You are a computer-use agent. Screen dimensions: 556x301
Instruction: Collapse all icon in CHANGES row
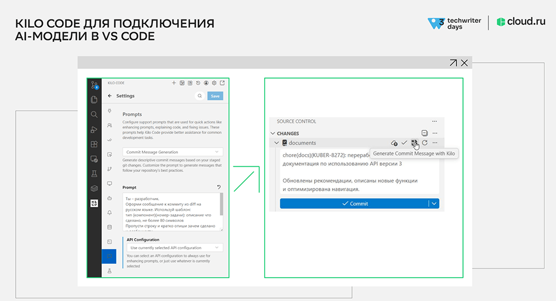tap(424, 133)
